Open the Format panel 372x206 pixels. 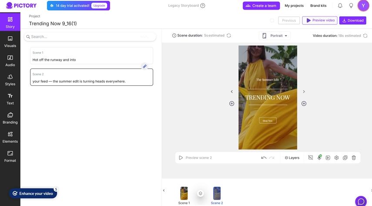click(x=10, y=157)
